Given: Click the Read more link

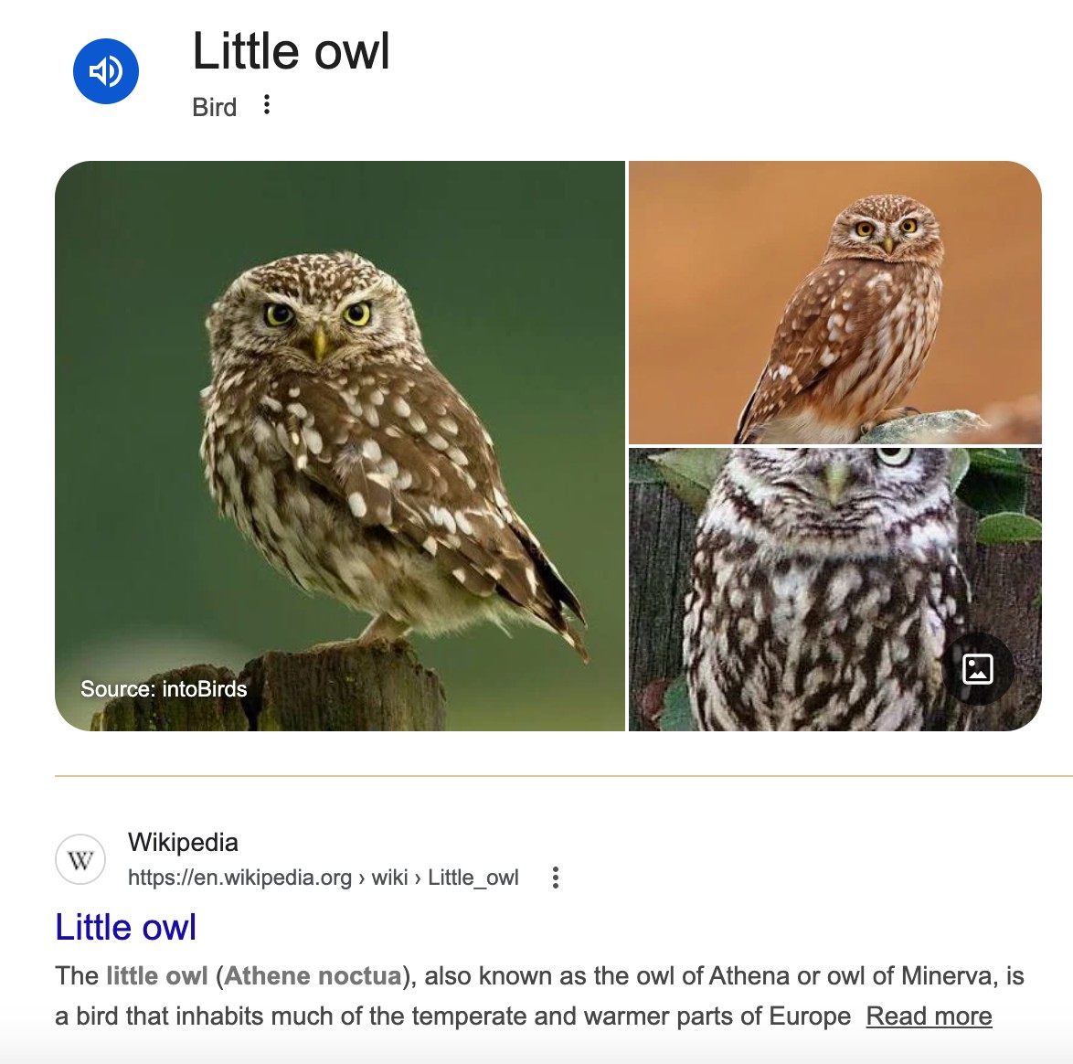Looking at the screenshot, I should pos(929,1016).
